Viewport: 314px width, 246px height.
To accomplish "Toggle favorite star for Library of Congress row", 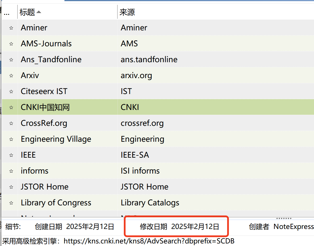I will pyautogui.click(x=11, y=203).
